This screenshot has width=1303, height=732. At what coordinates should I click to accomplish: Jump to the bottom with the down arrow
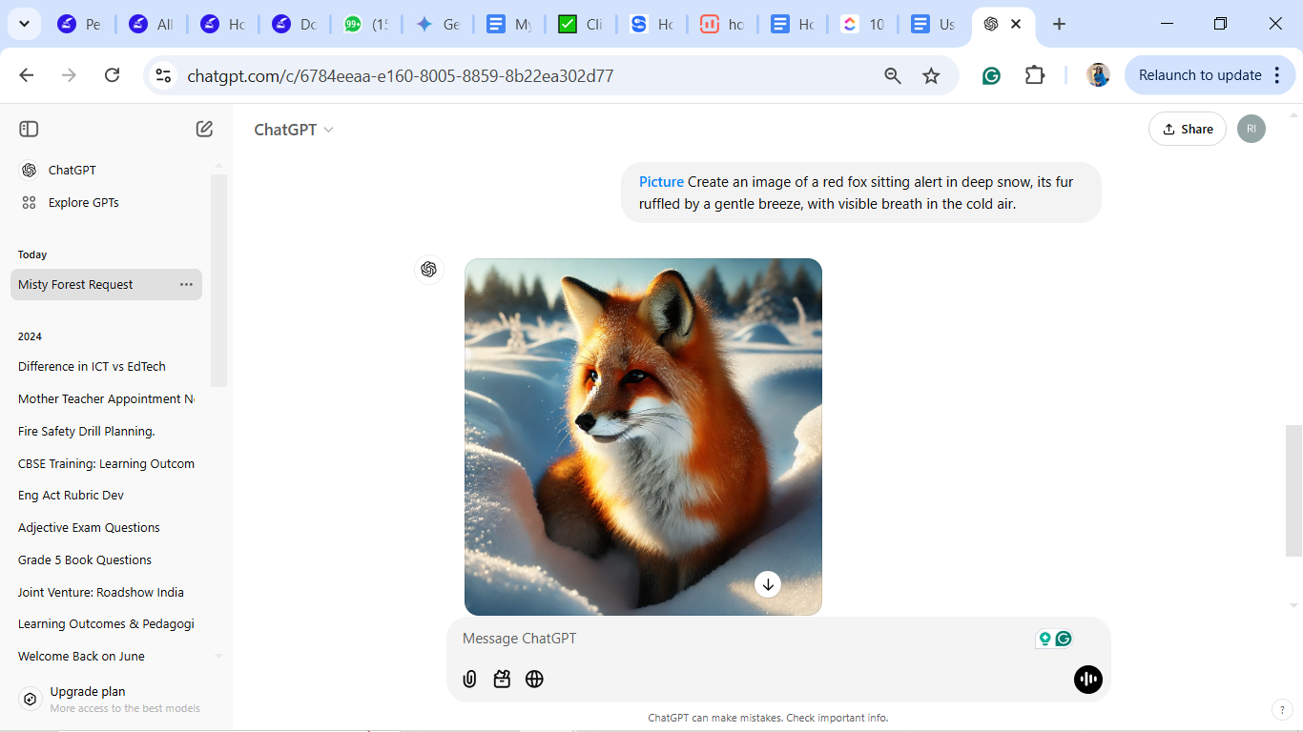pyautogui.click(x=768, y=584)
